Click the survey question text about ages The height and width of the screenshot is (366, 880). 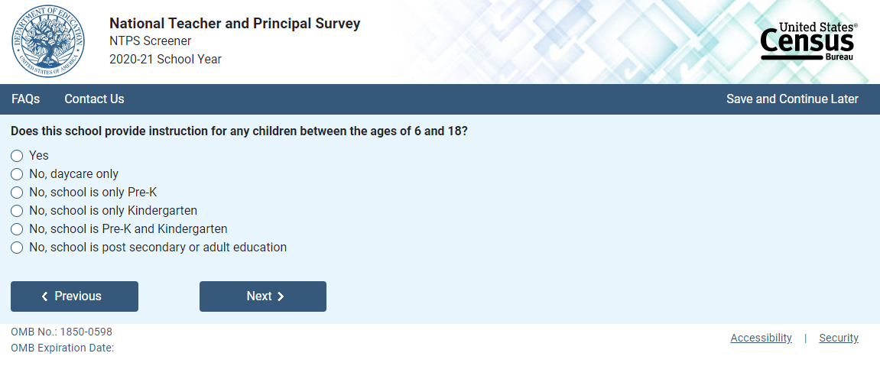pyautogui.click(x=239, y=131)
